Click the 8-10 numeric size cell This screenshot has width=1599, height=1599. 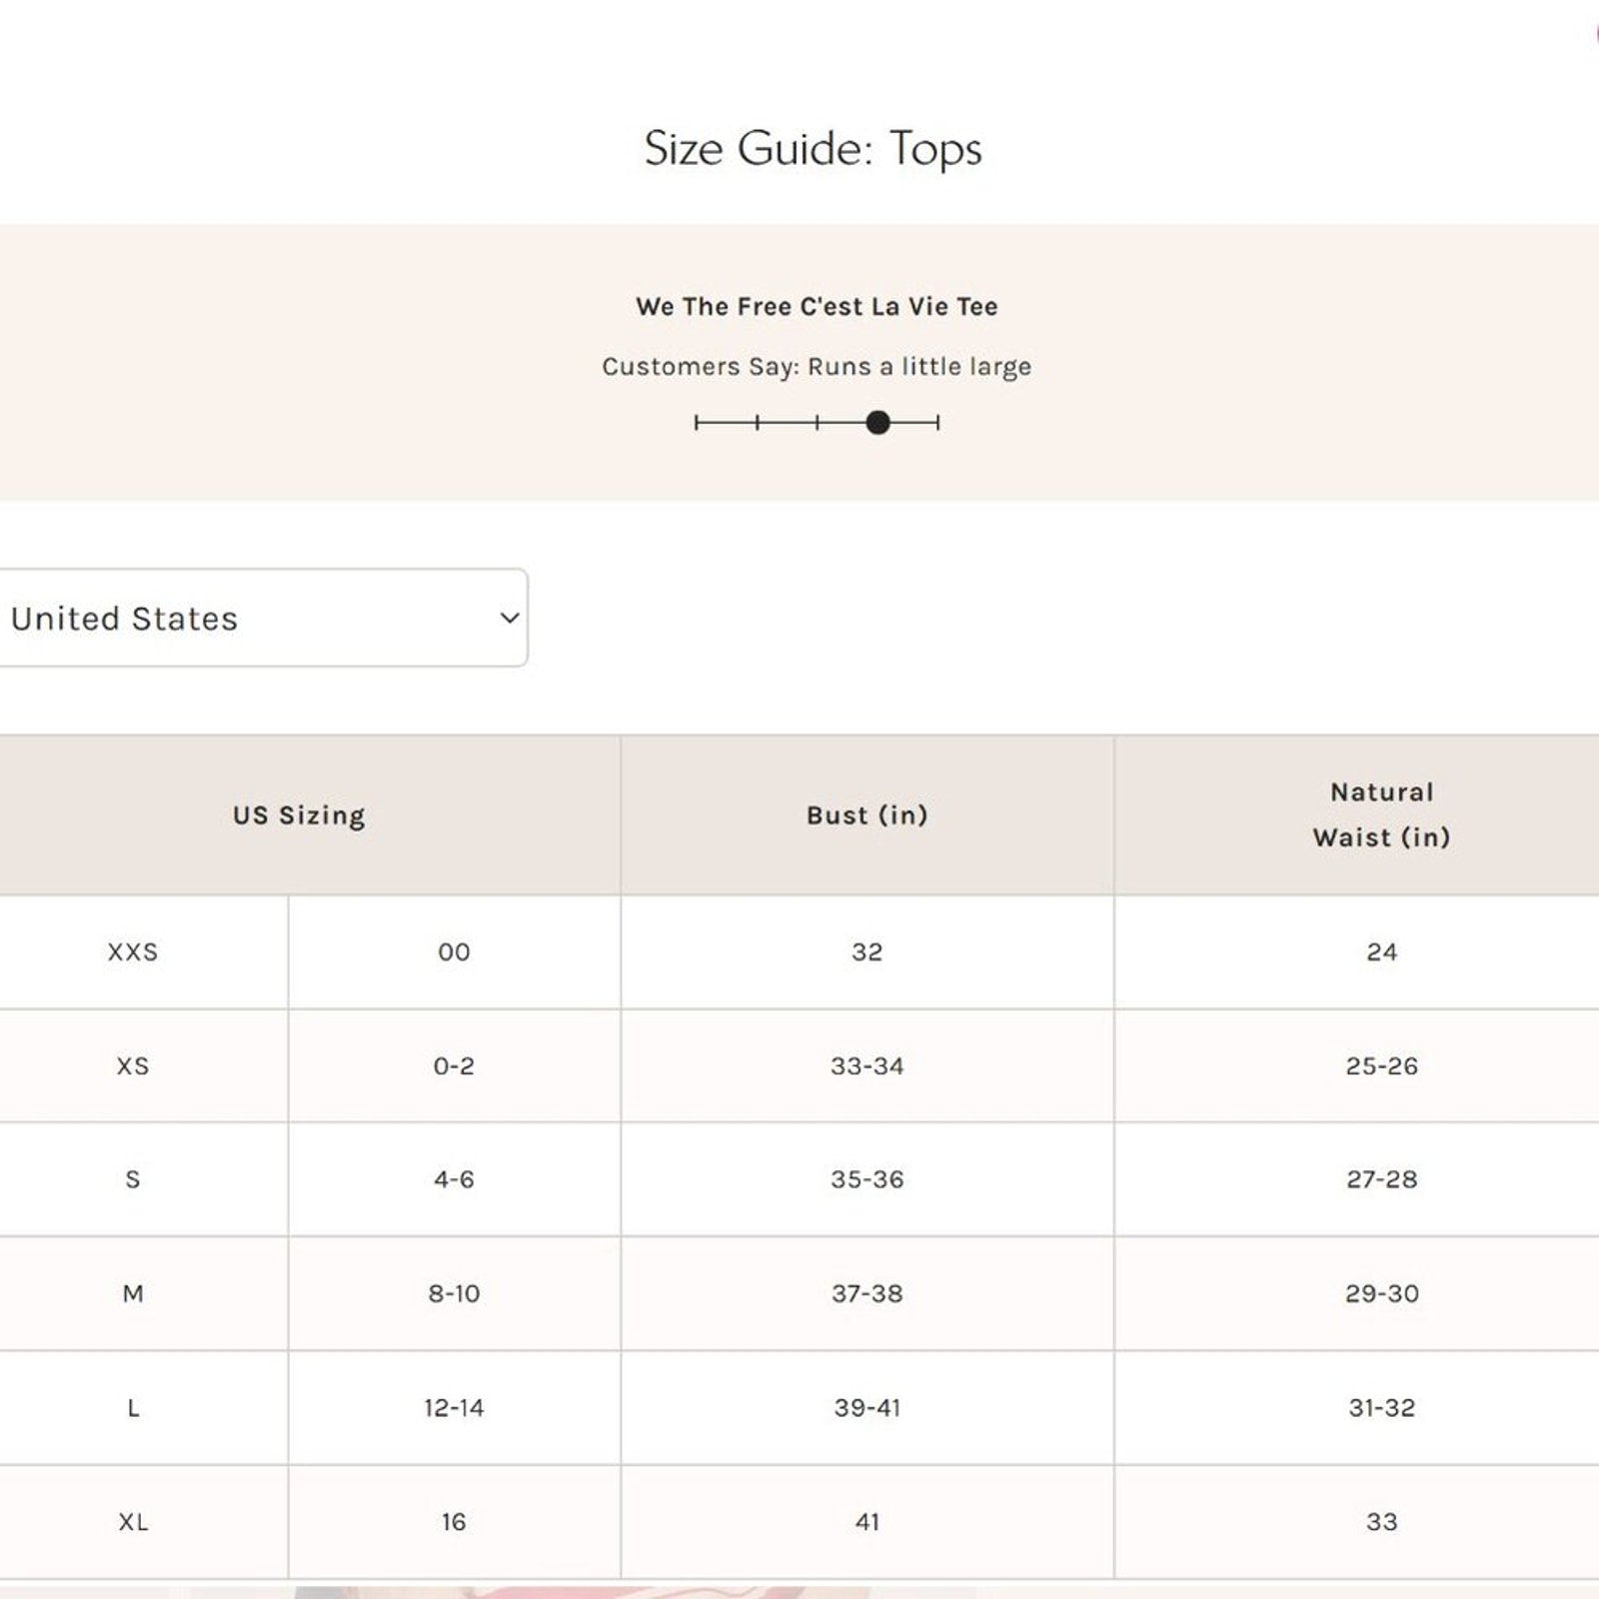[x=454, y=1294]
